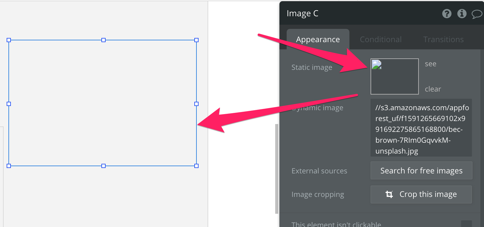Toggle the 'This element isn't clickable' checkbox
Viewport: 484px width, 227px height.
pos(466,224)
